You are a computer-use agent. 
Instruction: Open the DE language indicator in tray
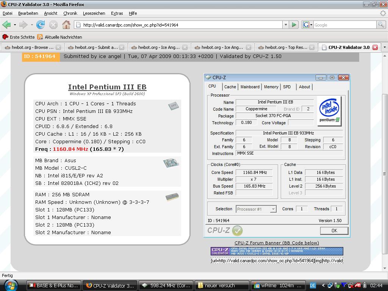[x=313, y=286]
